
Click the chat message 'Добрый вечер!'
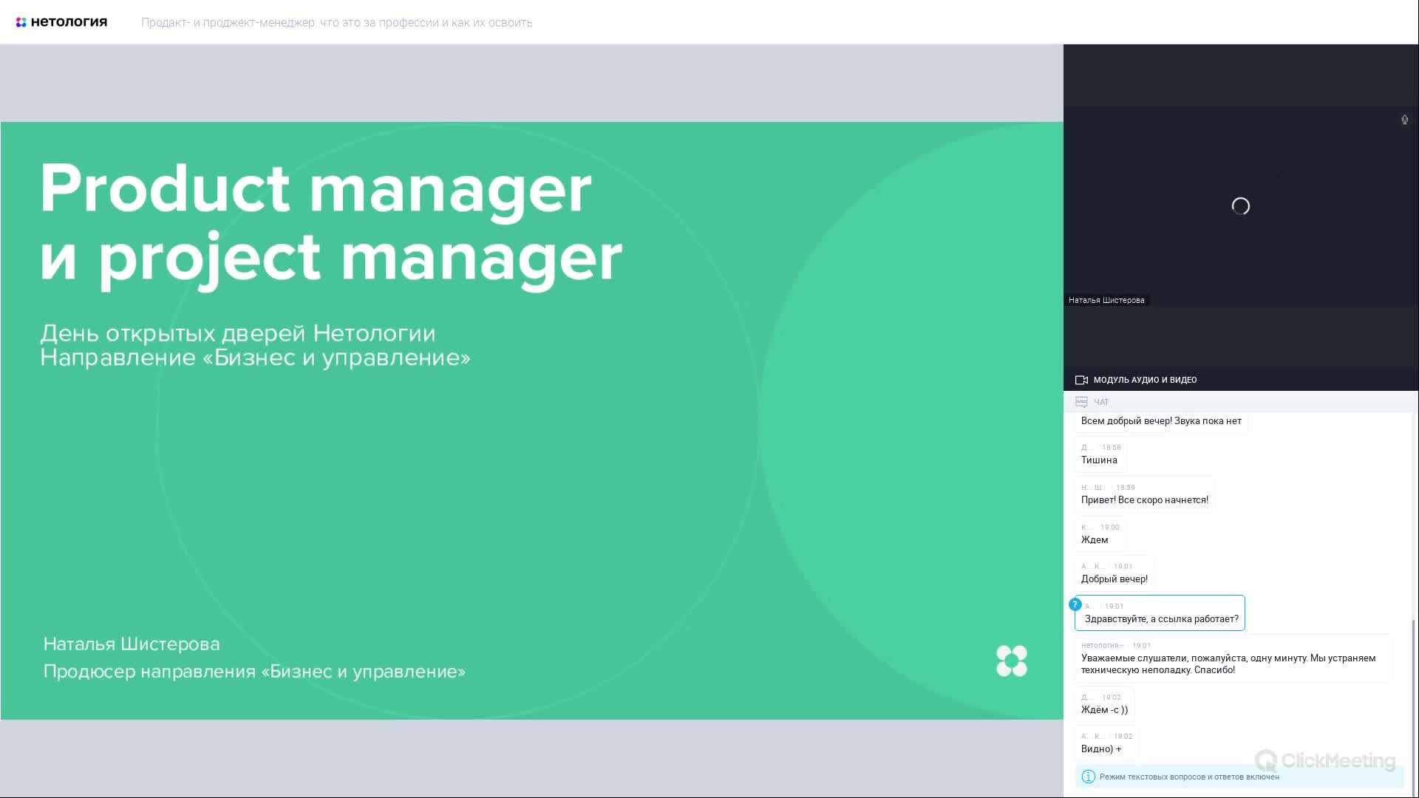point(1114,573)
